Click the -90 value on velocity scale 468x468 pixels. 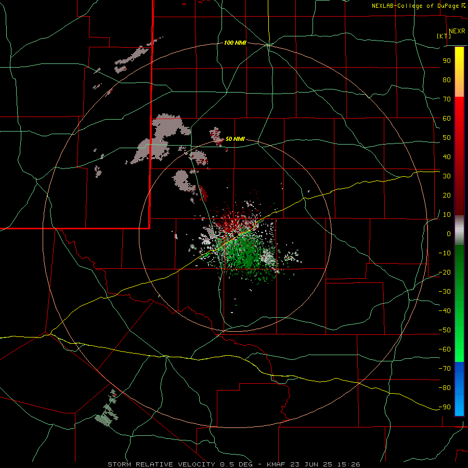[x=445, y=407]
